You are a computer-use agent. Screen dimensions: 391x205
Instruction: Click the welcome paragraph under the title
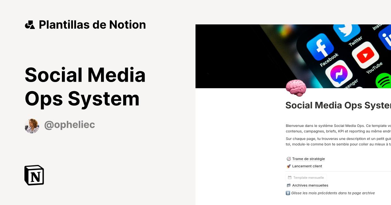(x=336, y=129)
